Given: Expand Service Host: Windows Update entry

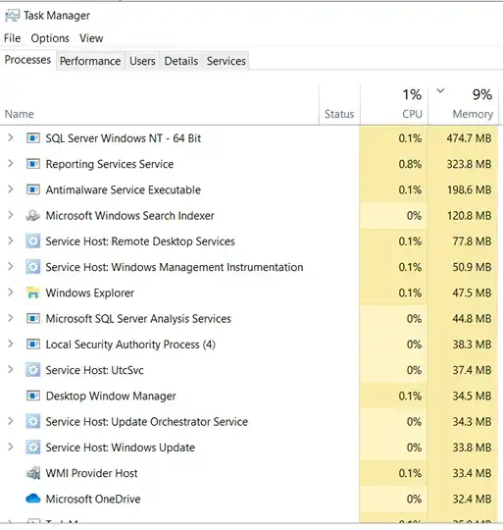Looking at the screenshot, I should point(11,448).
